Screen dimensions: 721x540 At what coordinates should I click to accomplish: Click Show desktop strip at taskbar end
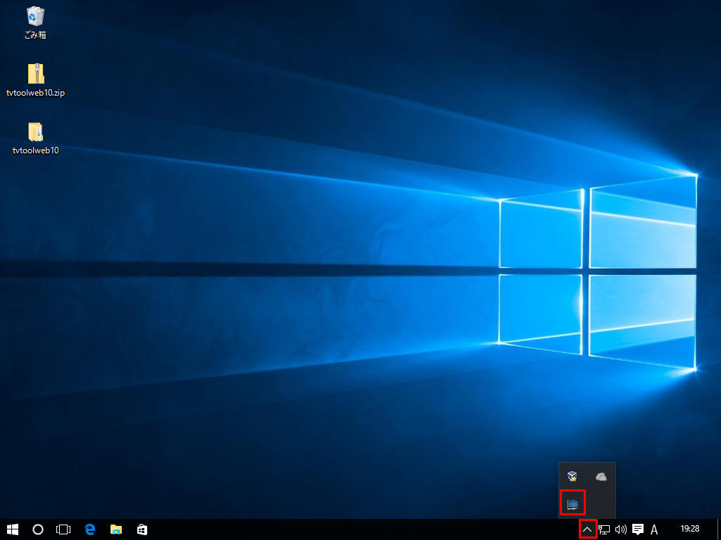tap(719, 529)
